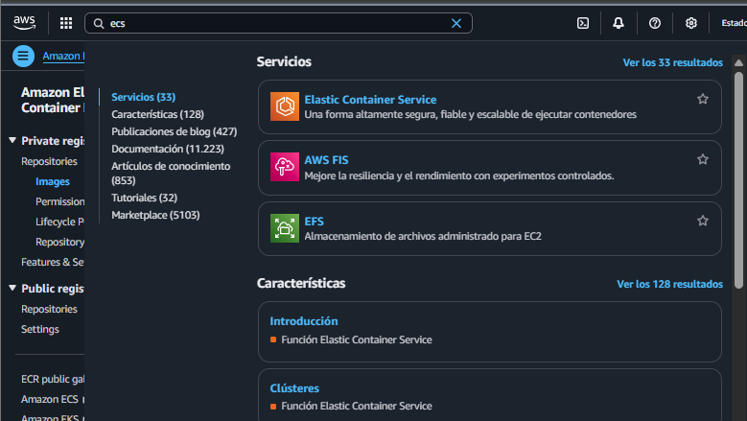This screenshot has width=747, height=421.
Task: Open the help question mark icon
Action: click(655, 23)
